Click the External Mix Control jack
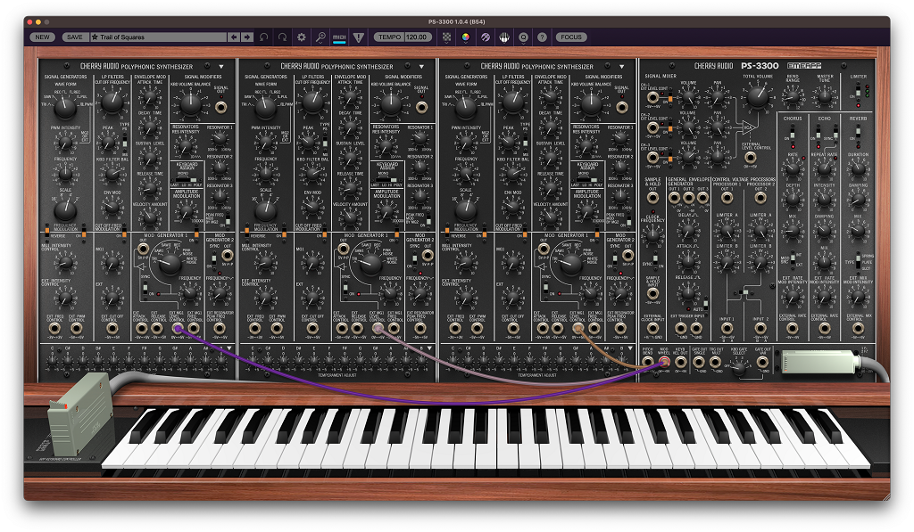 pos(858,329)
